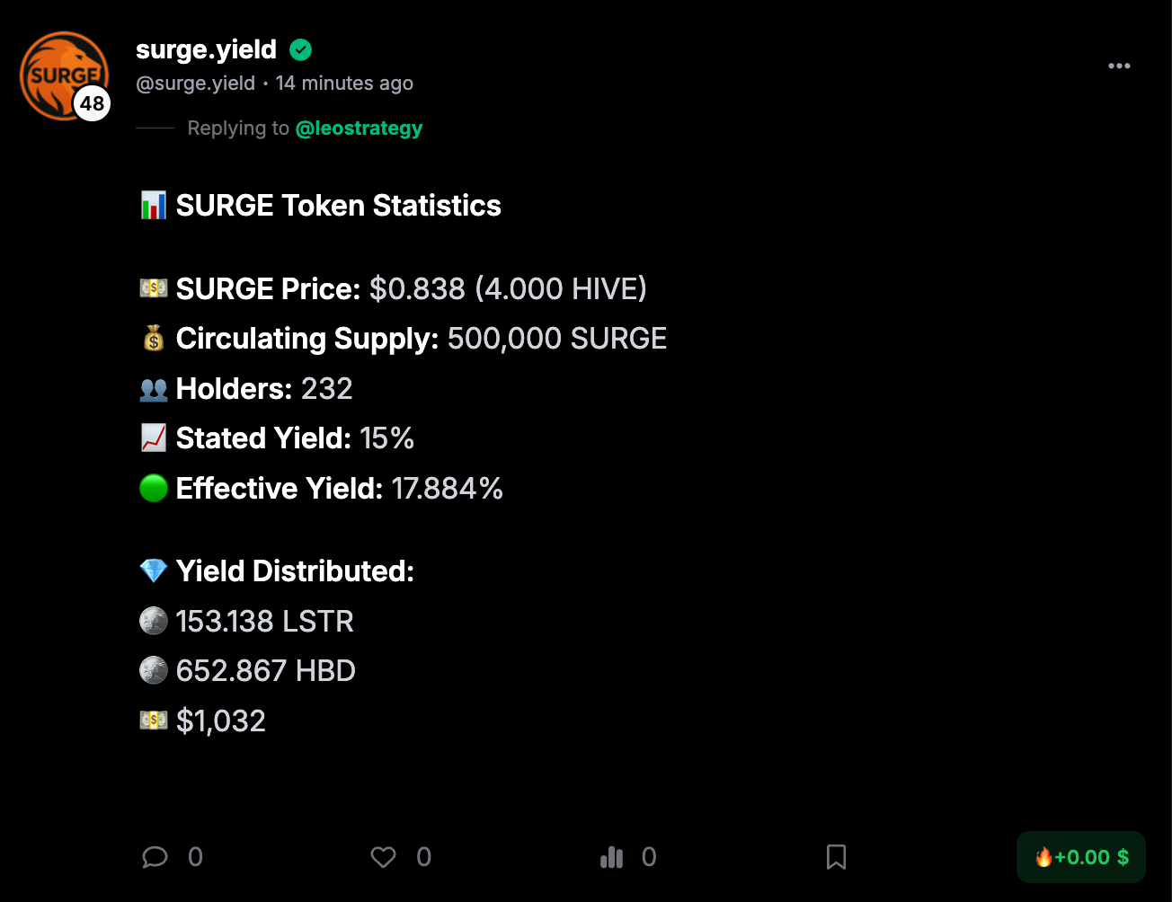
Task: Like the post with heart icon
Action: click(x=384, y=857)
